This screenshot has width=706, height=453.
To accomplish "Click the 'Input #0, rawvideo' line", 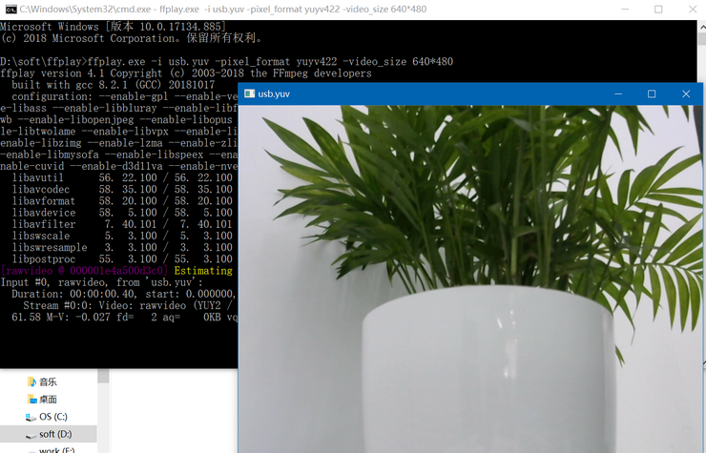I will coord(101,283).
